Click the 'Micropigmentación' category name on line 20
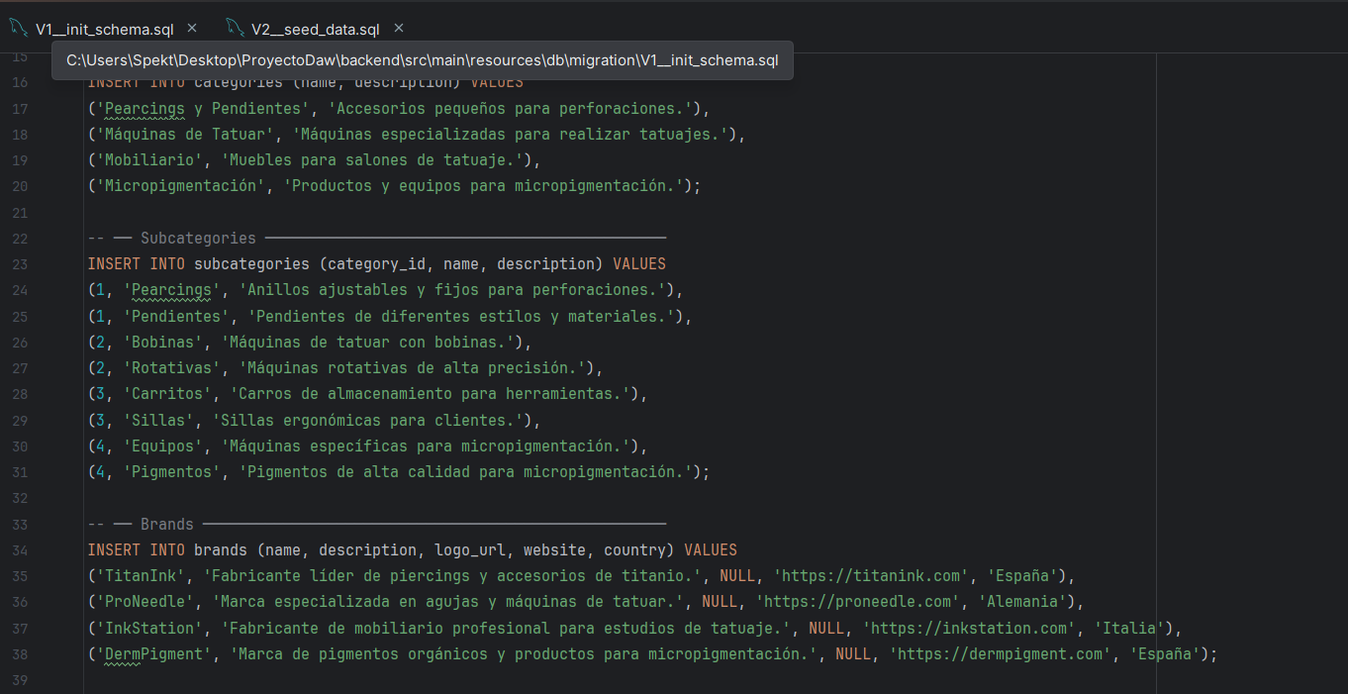 (180, 185)
